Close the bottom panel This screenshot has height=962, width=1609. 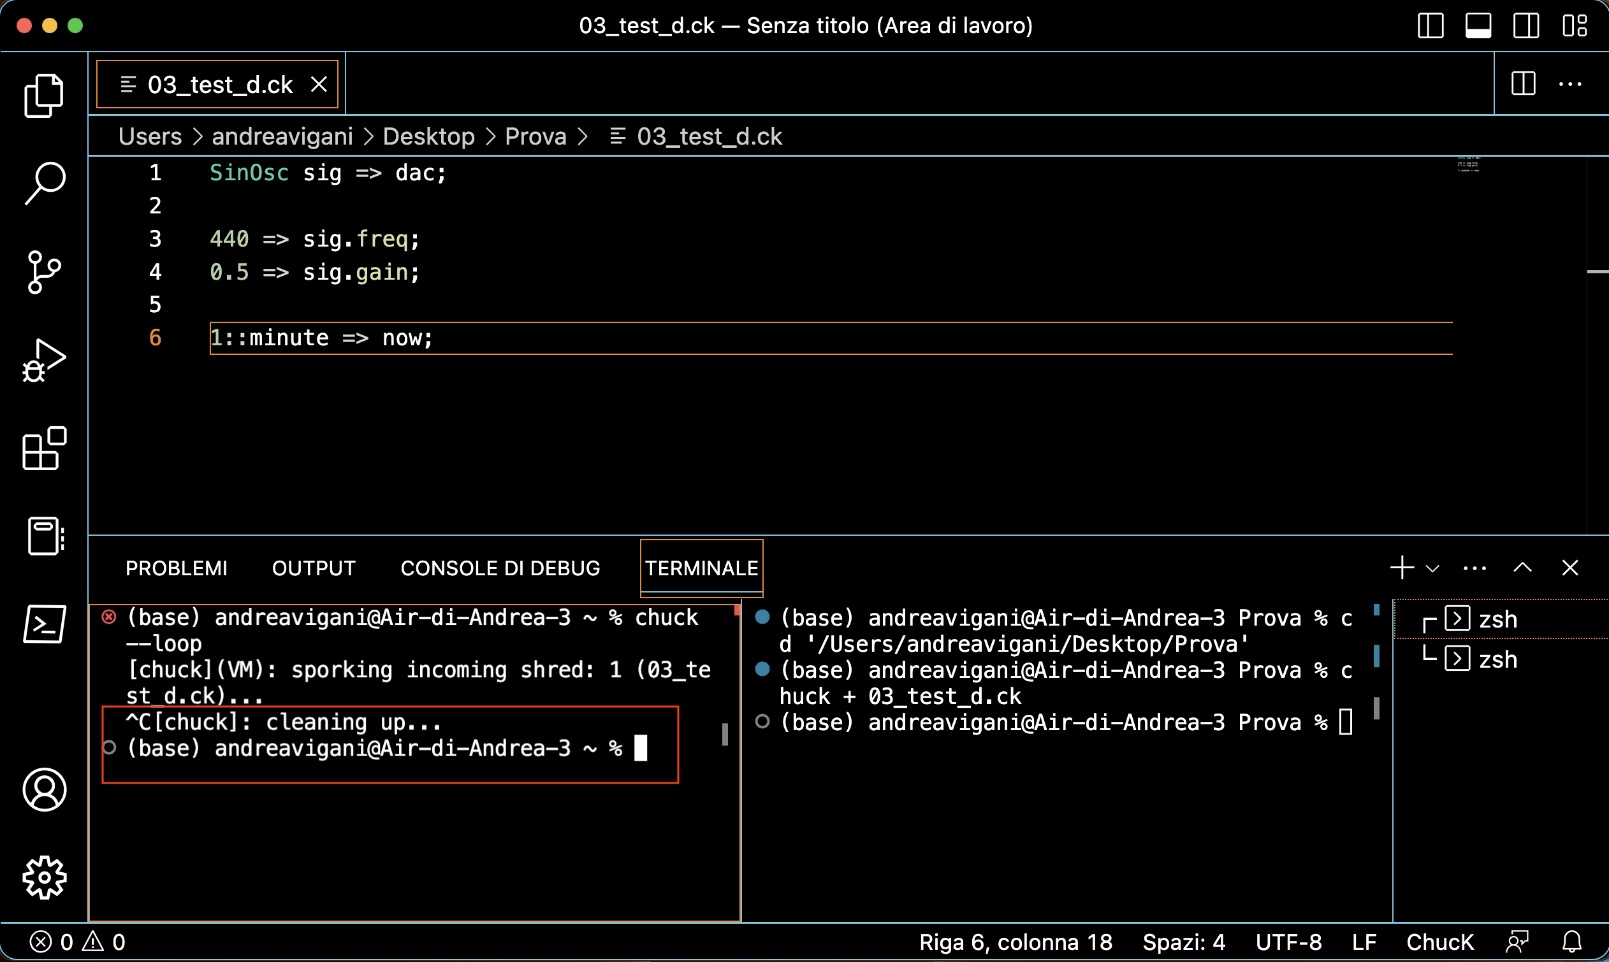tap(1570, 568)
